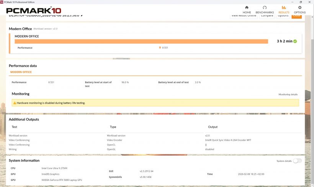Screen dimensions: 314x187
Task: Minimize the PCMark 10 window
Action: tap(293, 2)
